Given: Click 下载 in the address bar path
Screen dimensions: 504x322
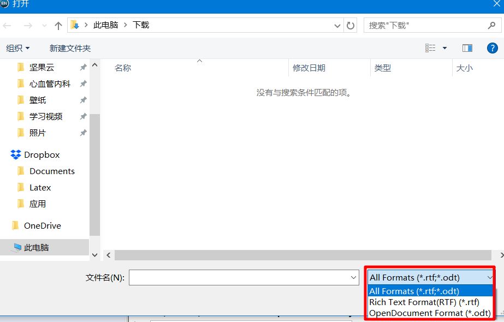Looking at the screenshot, I should 141,25.
